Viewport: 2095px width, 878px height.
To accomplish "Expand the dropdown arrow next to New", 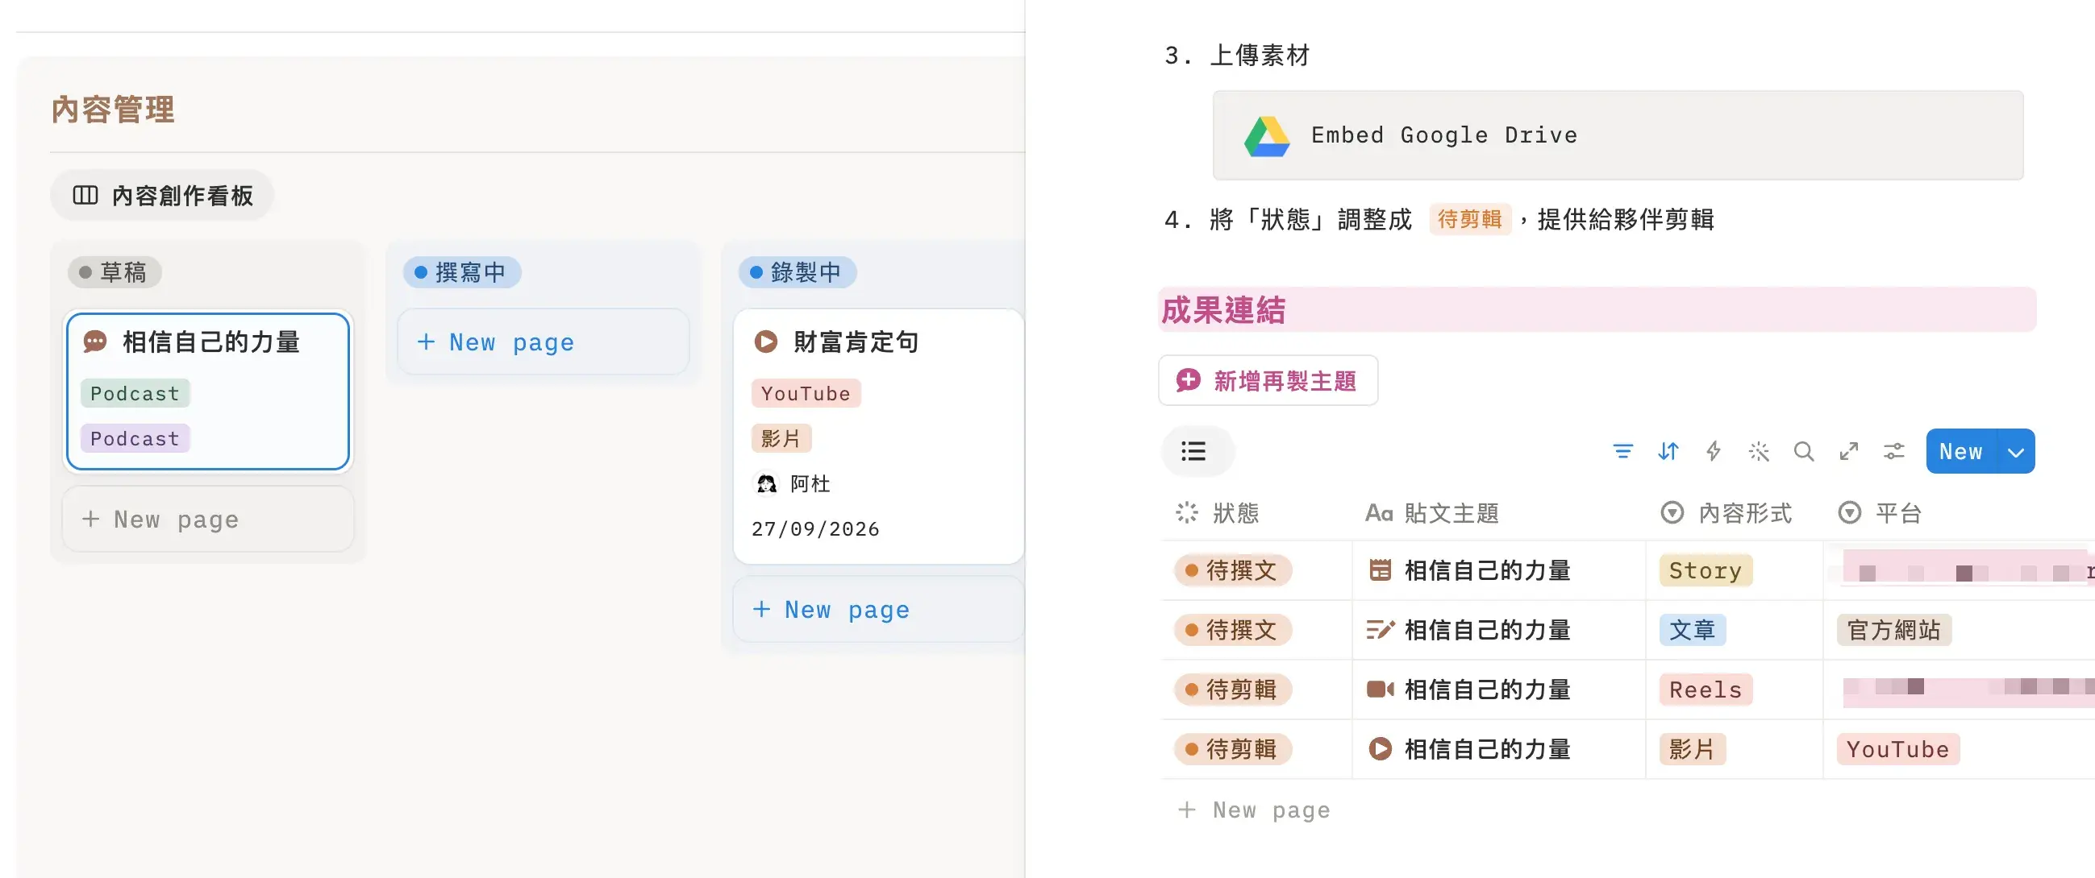I will click(2015, 451).
